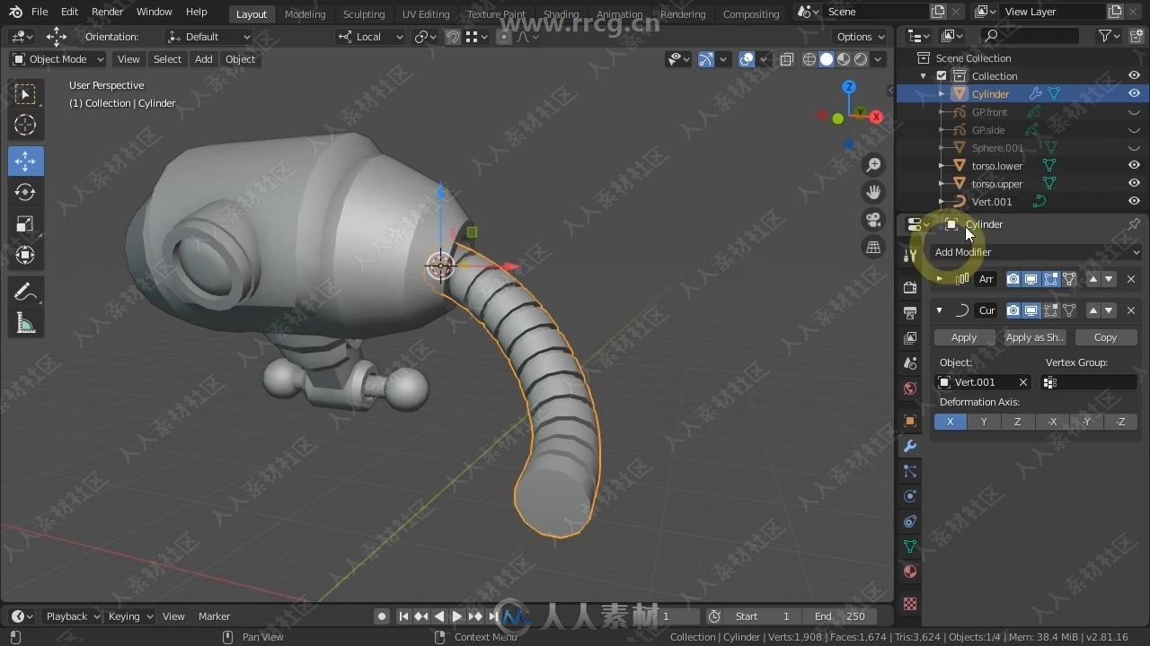Viewport: 1150px width, 646px height.
Task: Select the Move tool
Action: (26, 161)
